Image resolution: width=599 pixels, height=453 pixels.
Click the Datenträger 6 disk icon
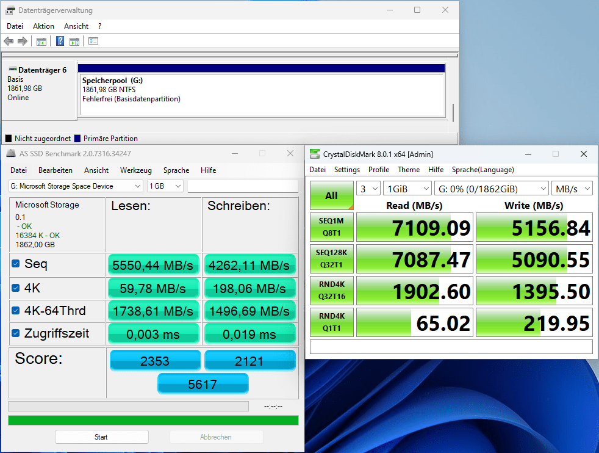(x=13, y=70)
